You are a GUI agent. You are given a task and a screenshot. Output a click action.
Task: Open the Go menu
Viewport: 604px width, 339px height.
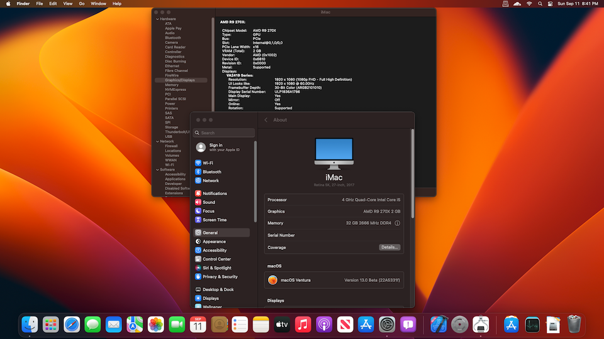82,4
